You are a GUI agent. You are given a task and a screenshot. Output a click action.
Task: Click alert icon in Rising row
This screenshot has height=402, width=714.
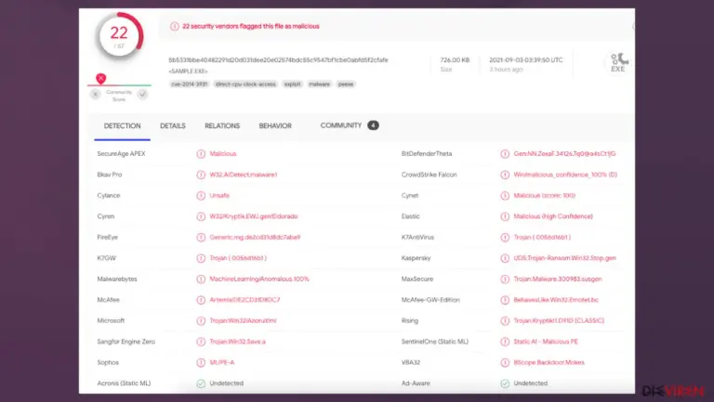[505, 321]
